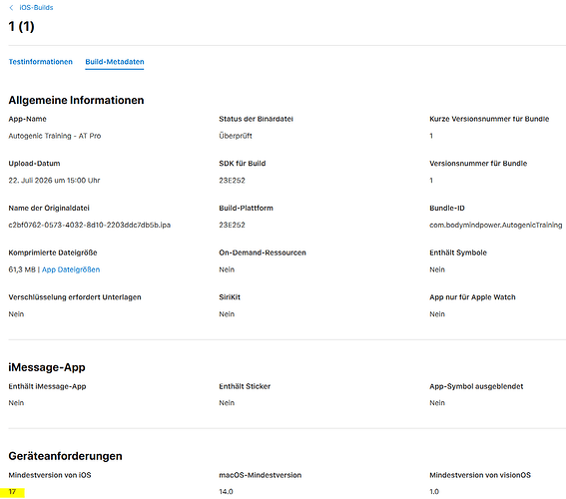566x499 pixels.
Task: Click the macOS-Mindestversion value '14.0'
Action: [x=226, y=491]
